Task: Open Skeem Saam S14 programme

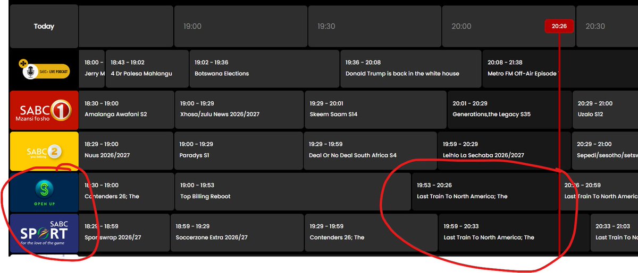Action: click(375, 110)
